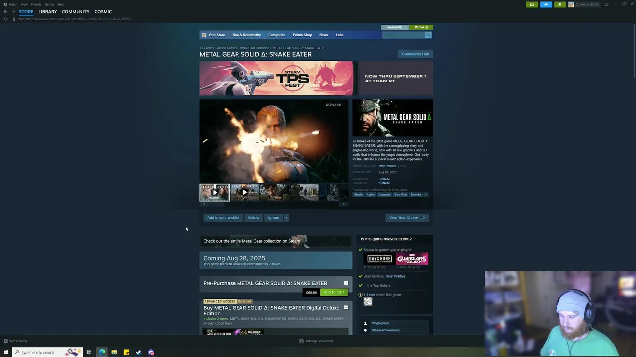636x357 pixels.
Task: Open the Ignore options dropdown arrow
Action: (x=286, y=218)
